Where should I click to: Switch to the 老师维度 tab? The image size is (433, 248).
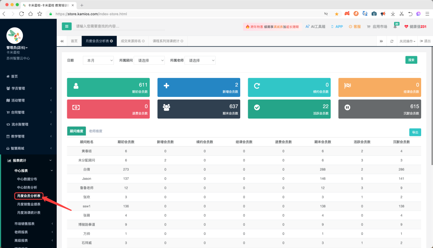click(96, 132)
